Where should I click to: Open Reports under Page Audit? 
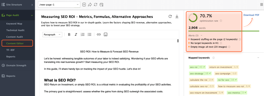(11, 57)
